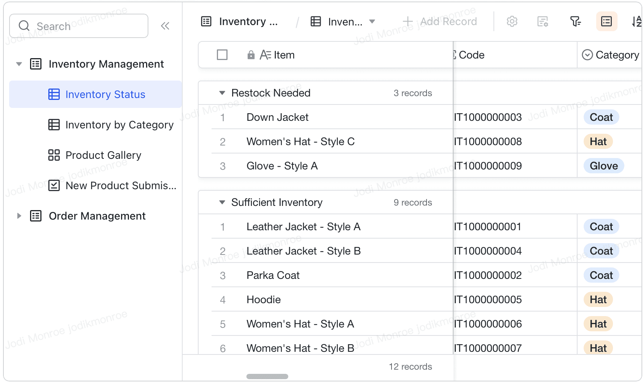Click the Code column header

click(x=515, y=55)
